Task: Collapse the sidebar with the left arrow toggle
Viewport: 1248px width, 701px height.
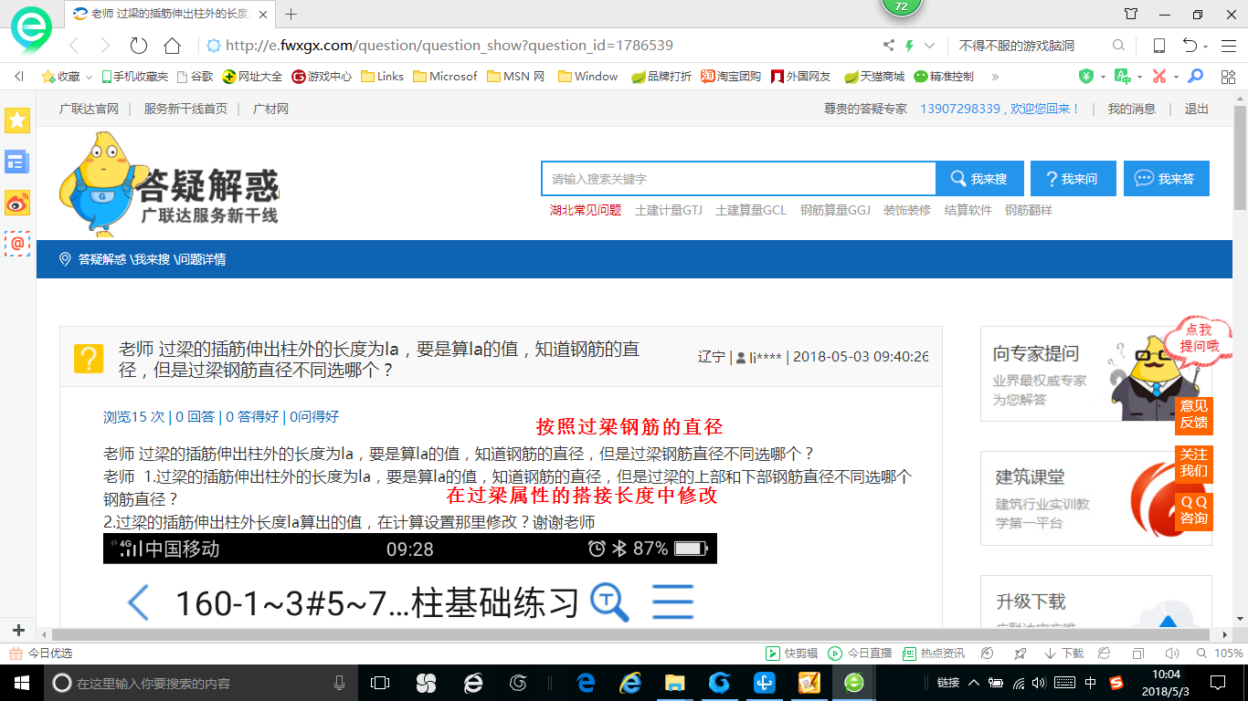Action: [19, 77]
